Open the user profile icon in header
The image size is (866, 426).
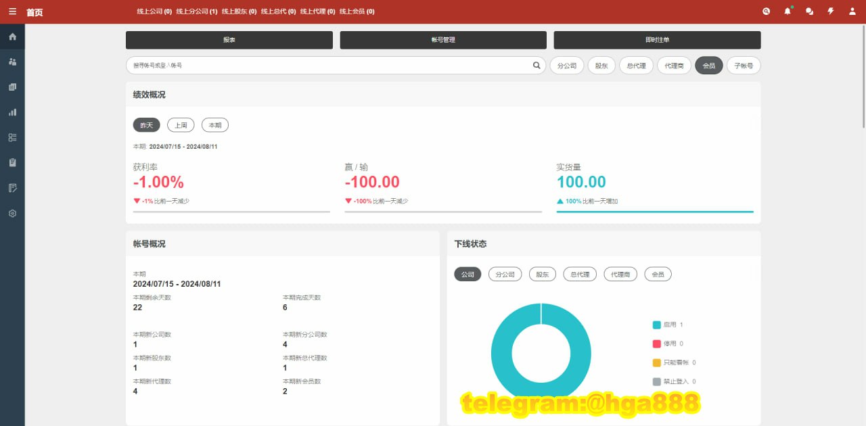[x=852, y=11]
